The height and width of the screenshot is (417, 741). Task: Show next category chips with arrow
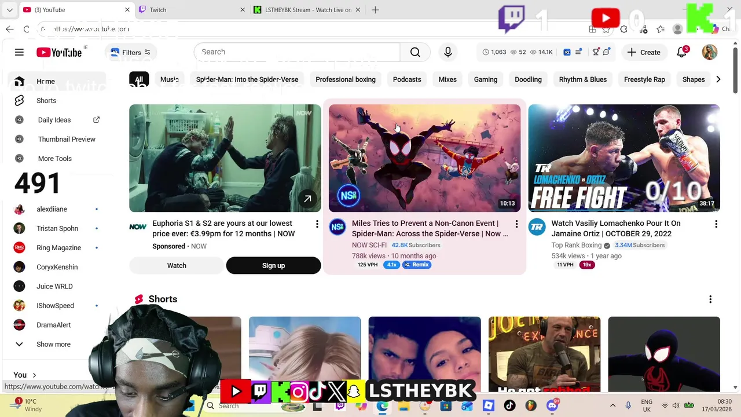tap(718, 79)
